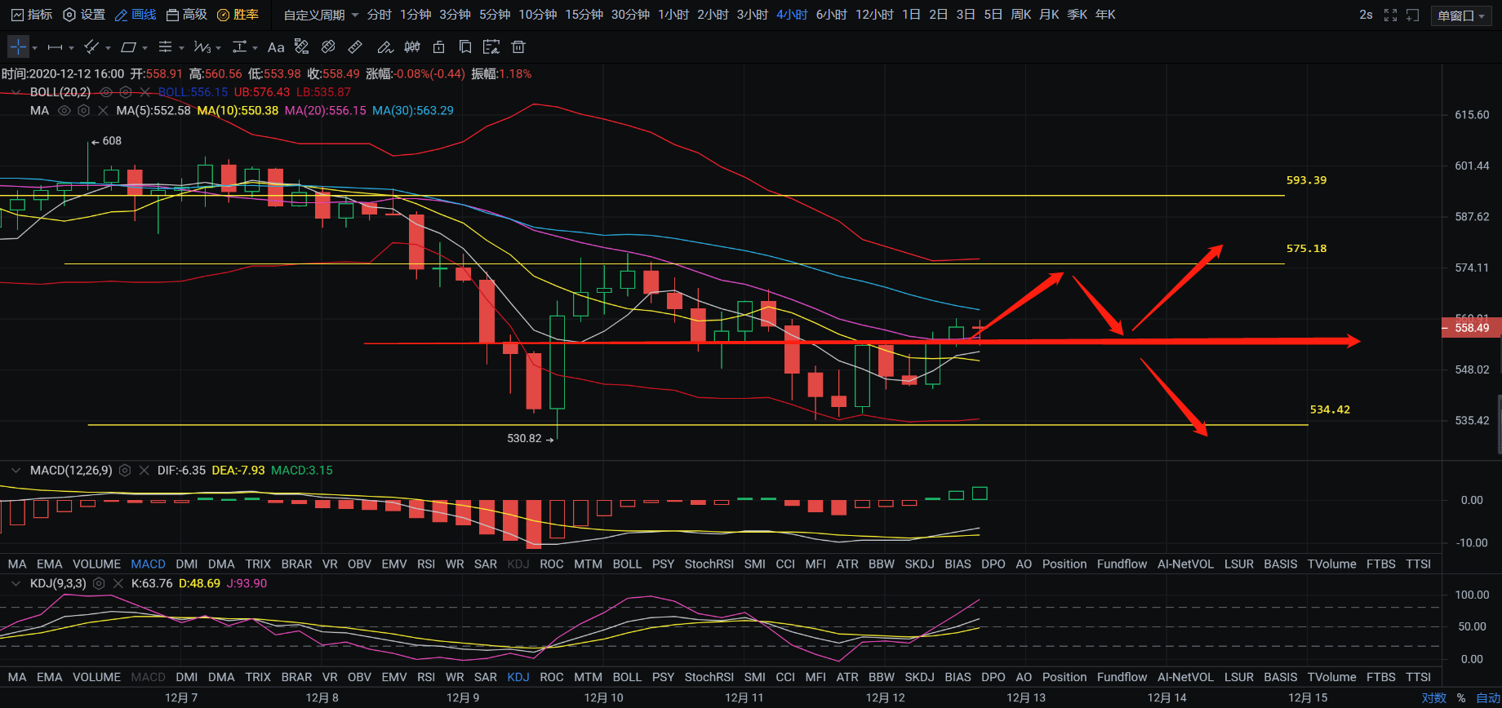This screenshot has width=1502, height=708.
Task: Select the crosshair cursor tool
Action: pyautogui.click(x=18, y=47)
